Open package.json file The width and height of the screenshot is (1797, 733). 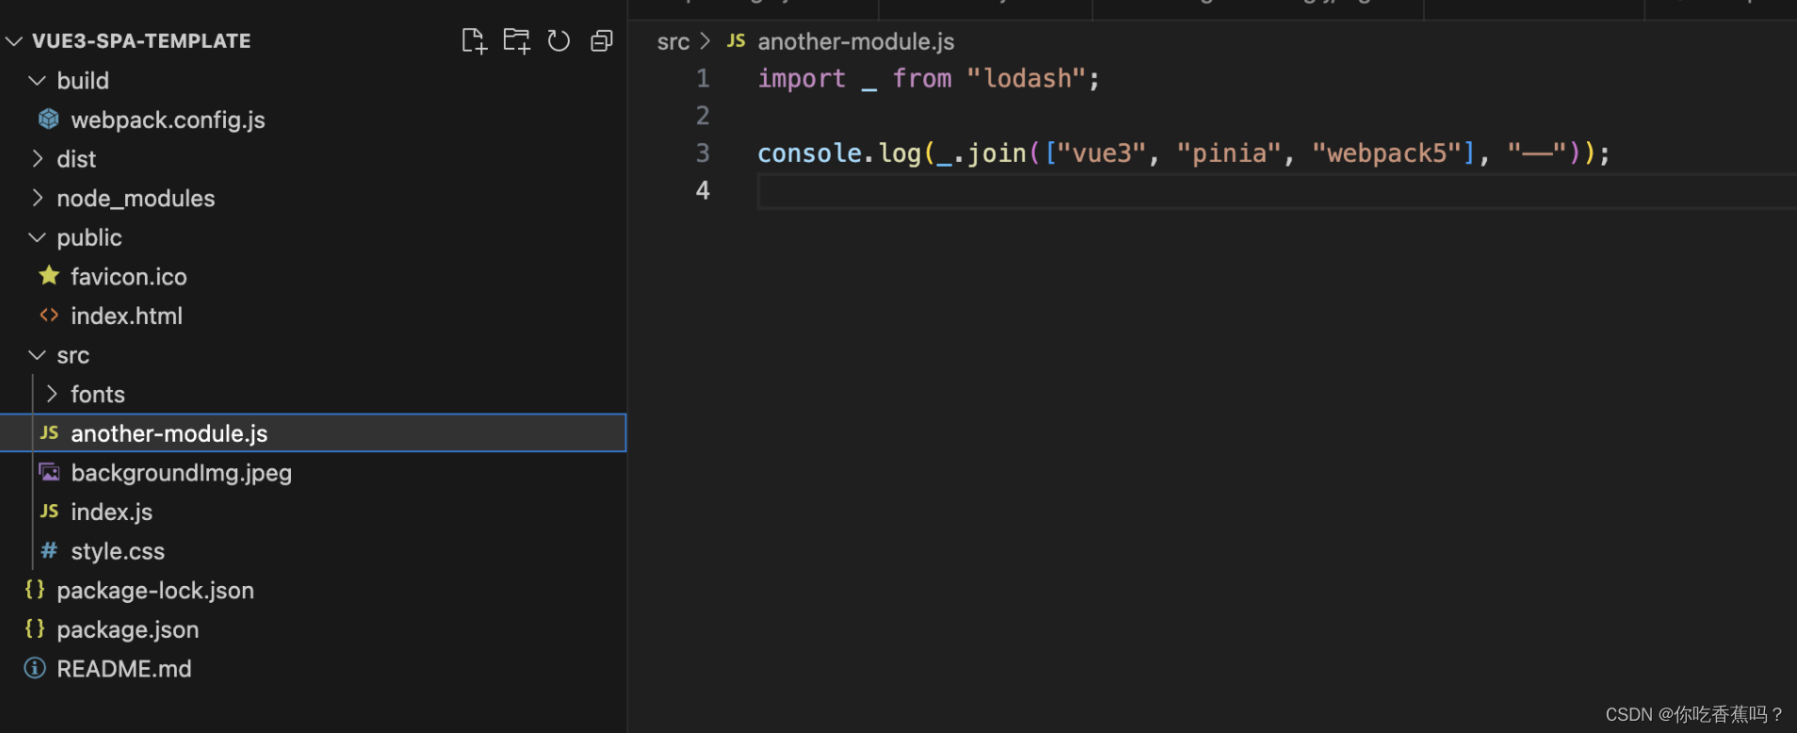tap(127, 629)
